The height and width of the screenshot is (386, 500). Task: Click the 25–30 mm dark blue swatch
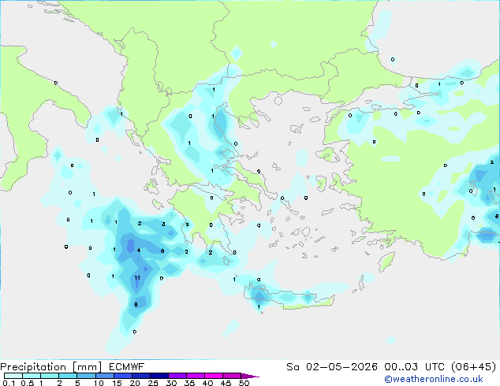pos(159,376)
